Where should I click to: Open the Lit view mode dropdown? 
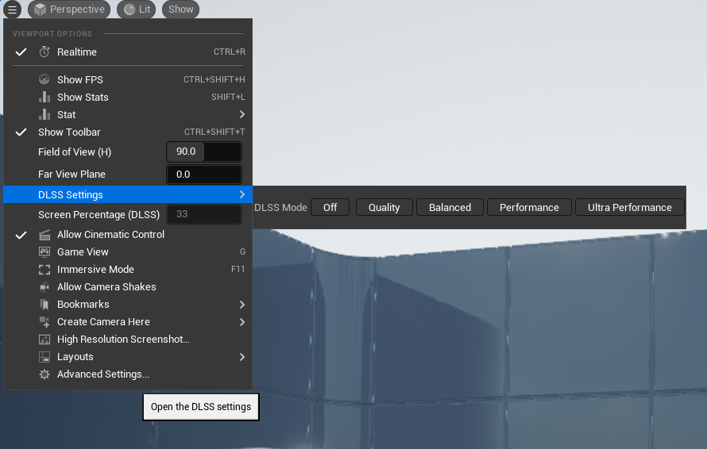click(x=136, y=10)
